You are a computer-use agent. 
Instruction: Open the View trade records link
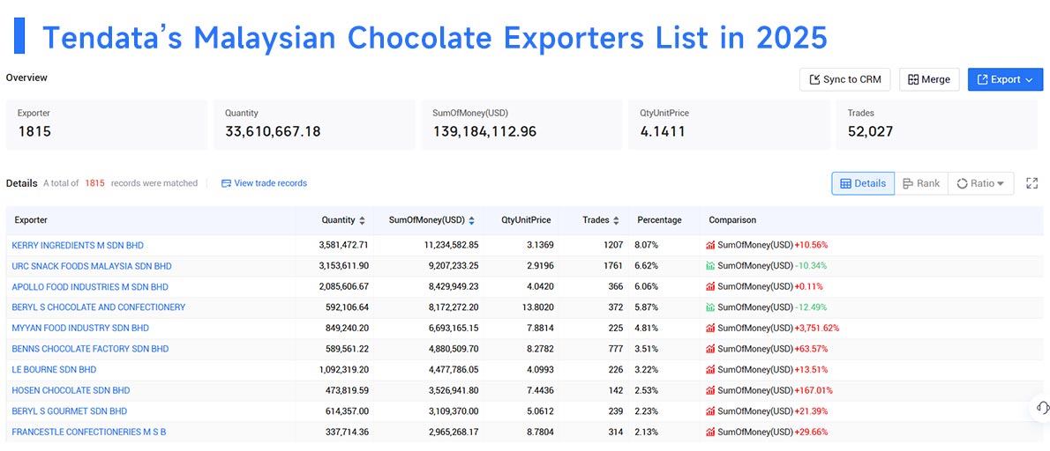[271, 183]
